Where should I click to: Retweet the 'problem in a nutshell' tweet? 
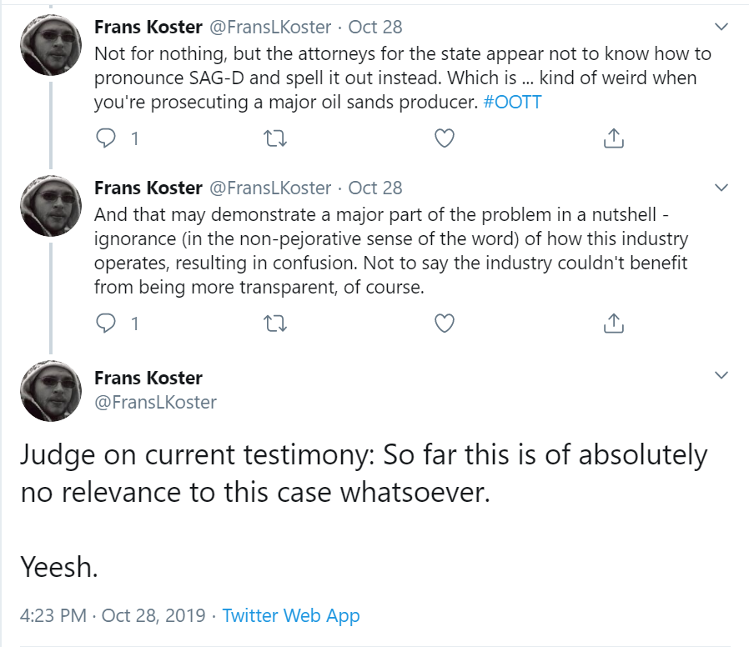275,323
